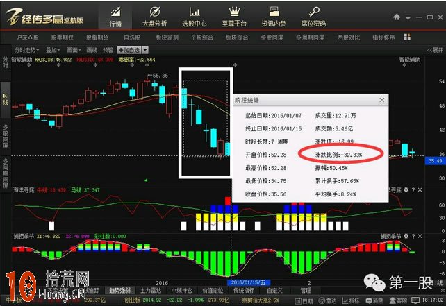
Task: Open 板块监测 sector monitor
Action: pos(167,37)
